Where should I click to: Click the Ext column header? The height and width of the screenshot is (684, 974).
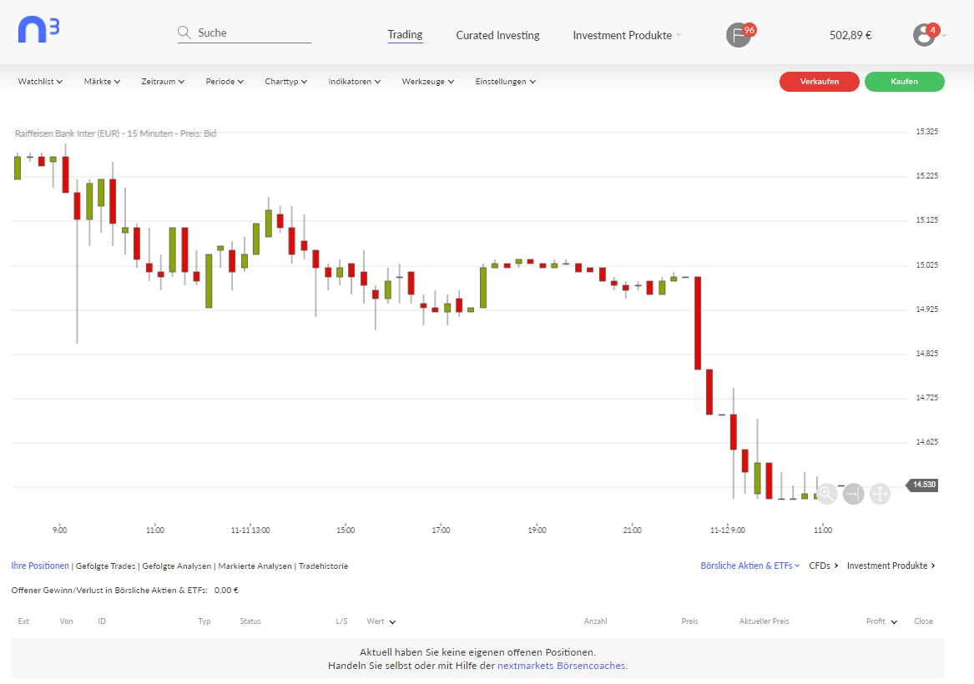[x=23, y=621]
